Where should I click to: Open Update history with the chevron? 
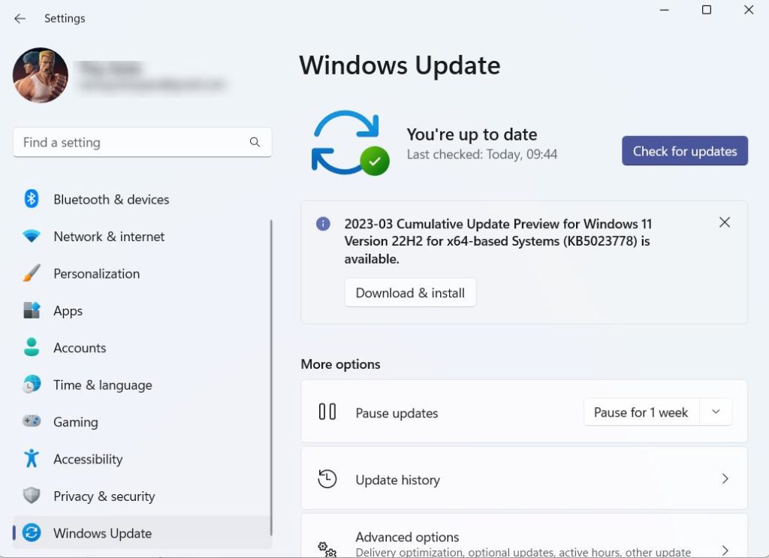click(x=725, y=479)
